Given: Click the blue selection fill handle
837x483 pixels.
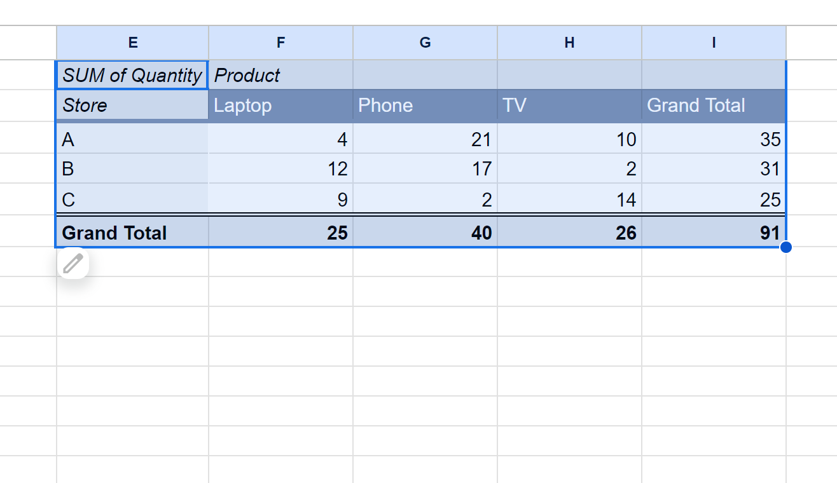Looking at the screenshot, I should coord(785,247).
